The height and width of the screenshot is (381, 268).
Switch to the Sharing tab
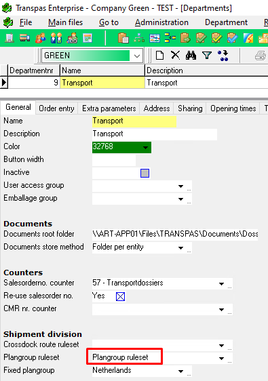(x=190, y=108)
